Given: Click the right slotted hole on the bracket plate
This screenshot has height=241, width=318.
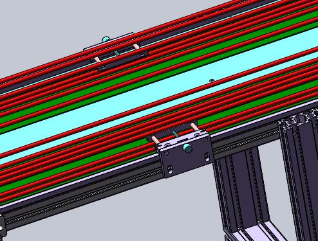Looking at the screenshot, I should 207,157.
